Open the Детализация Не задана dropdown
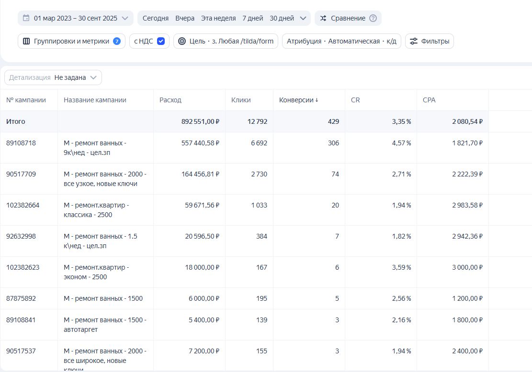The width and height of the screenshot is (532, 372). (53, 77)
